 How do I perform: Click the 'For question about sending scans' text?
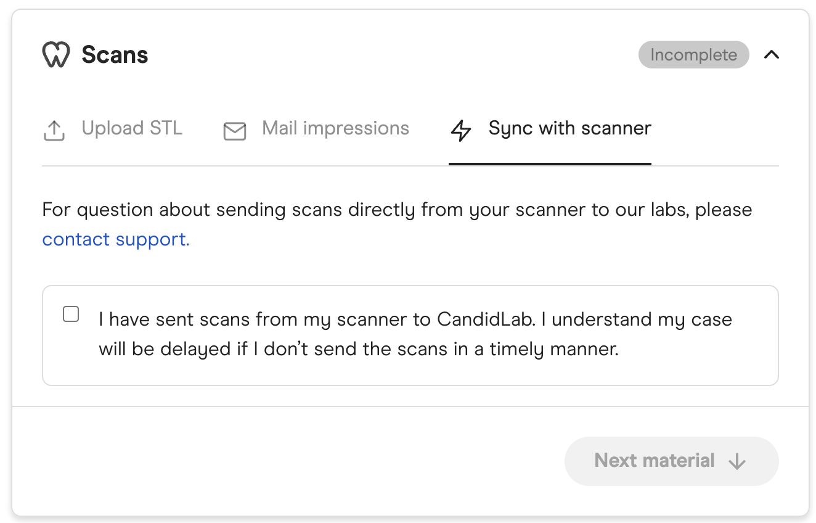click(308, 210)
